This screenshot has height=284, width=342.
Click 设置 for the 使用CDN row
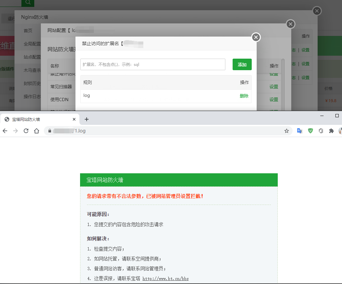[x=274, y=100]
